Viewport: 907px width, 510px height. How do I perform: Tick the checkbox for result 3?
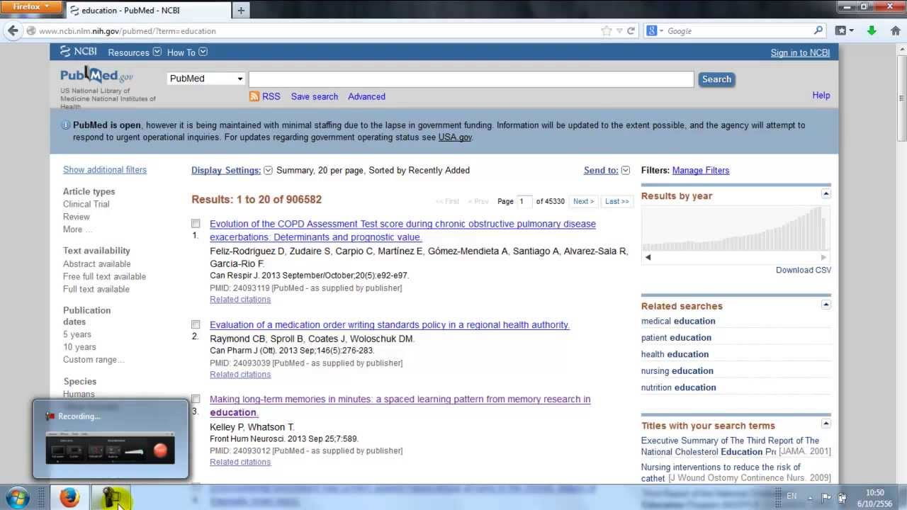(196, 399)
